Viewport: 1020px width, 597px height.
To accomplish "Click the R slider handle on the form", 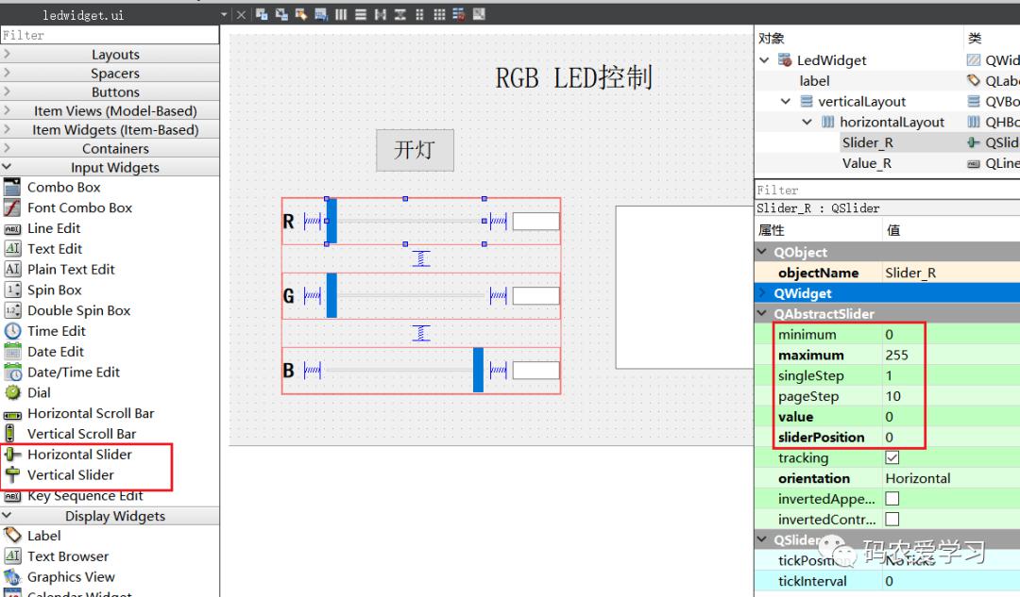I will (331, 221).
